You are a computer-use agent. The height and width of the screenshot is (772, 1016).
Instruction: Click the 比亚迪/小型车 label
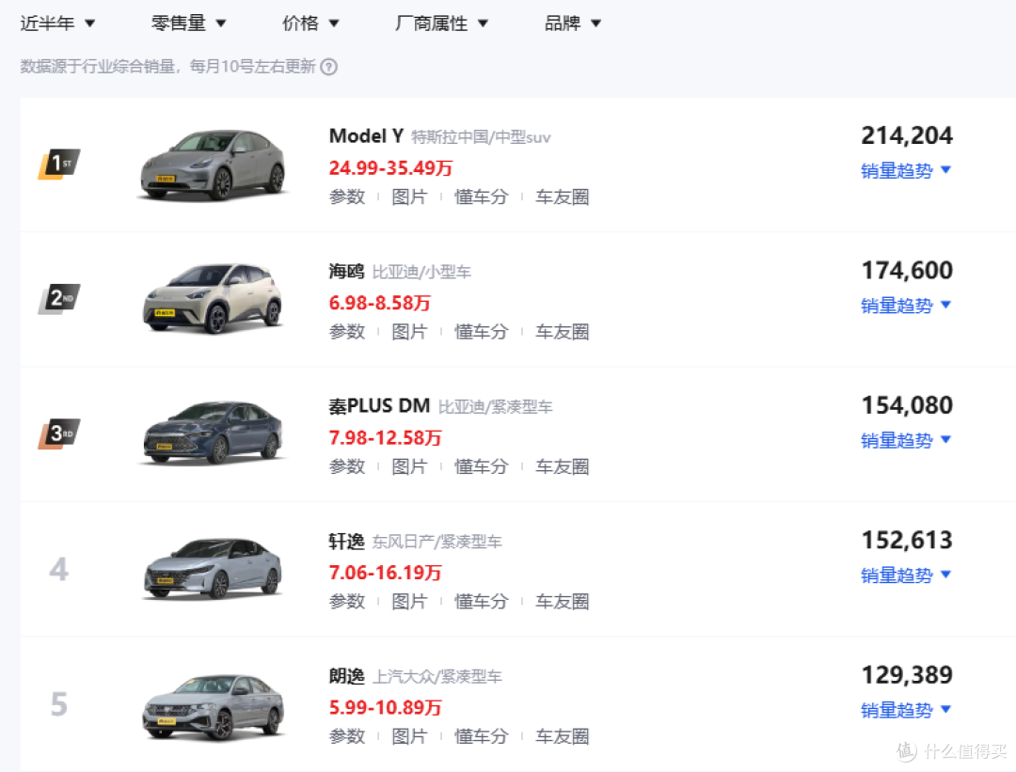(x=421, y=272)
